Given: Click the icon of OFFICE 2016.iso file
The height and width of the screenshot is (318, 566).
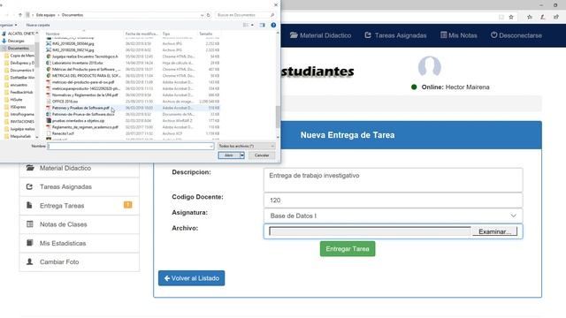Looking at the screenshot, I should coord(49,102).
